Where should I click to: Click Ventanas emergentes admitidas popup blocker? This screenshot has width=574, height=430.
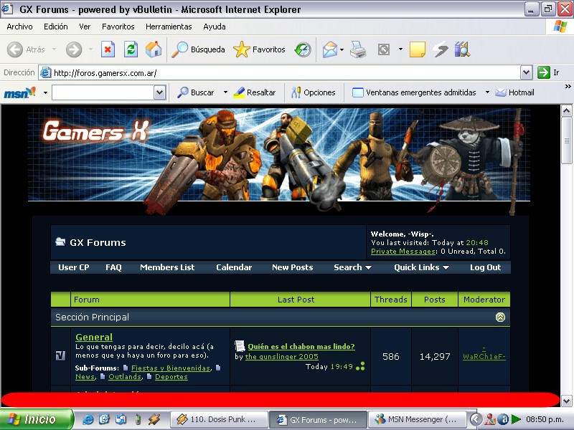coord(414,92)
